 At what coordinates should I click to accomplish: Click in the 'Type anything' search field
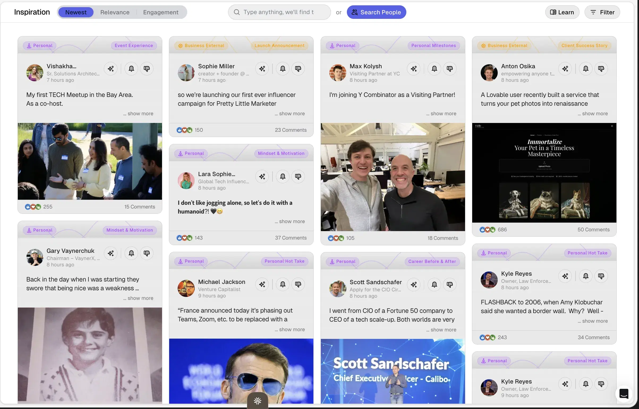279,12
